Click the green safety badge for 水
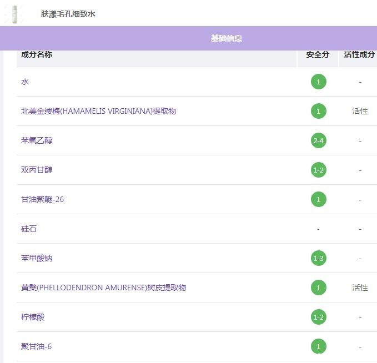Image resolution: width=377 pixels, height=363 pixels. (x=318, y=82)
